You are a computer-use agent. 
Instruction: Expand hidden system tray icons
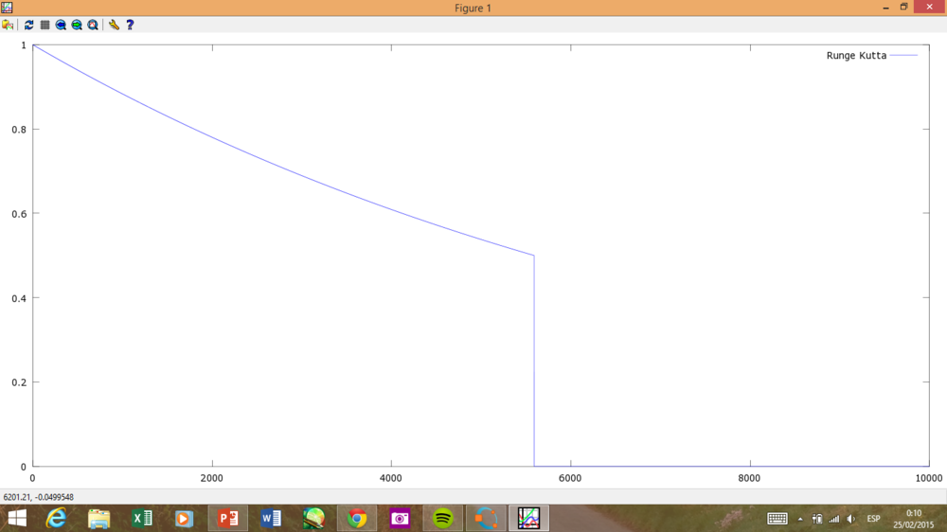800,519
